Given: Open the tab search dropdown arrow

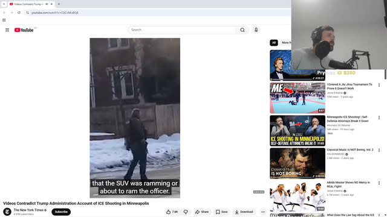Looking at the screenshot, I should pyautogui.click(x=4, y=4).
